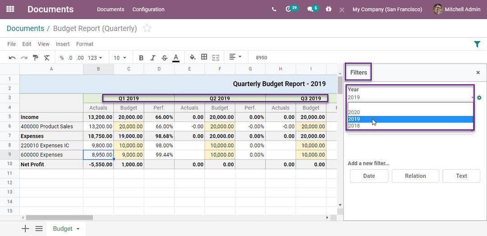
Task: Open the Insert menu
Action: (x=63, y=44)
